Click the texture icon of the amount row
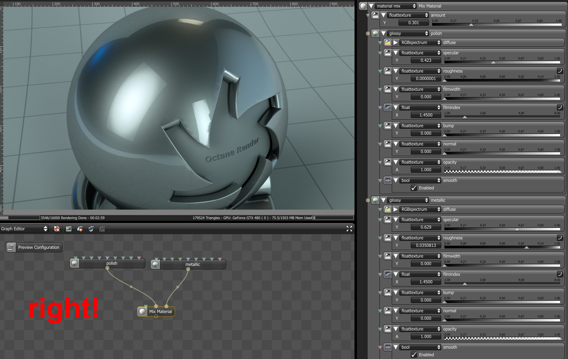 coord(375,15)
